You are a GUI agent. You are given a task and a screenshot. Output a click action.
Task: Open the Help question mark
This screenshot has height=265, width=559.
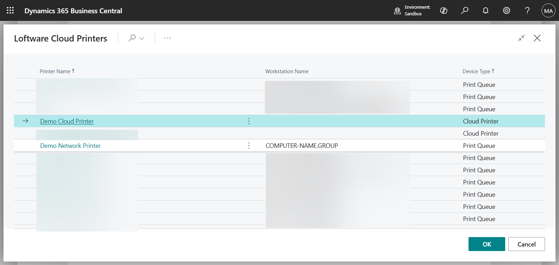(528, 11)
